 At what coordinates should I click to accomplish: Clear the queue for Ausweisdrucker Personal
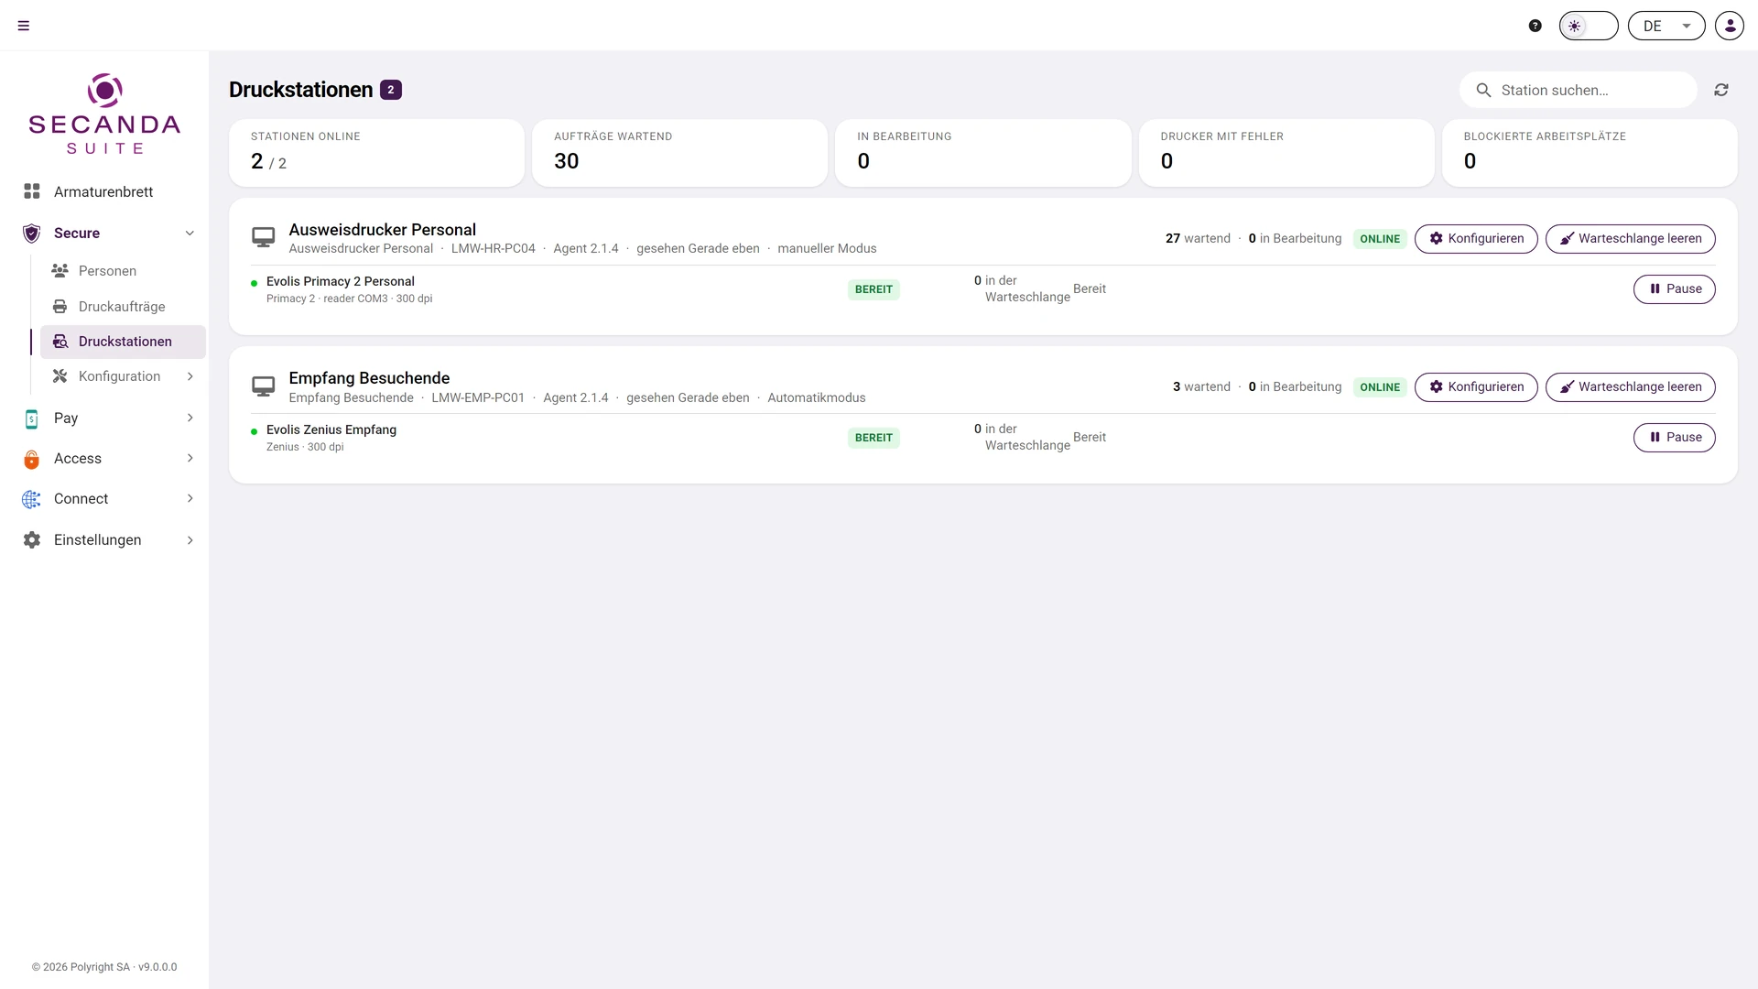click(x=1630, y=238)
